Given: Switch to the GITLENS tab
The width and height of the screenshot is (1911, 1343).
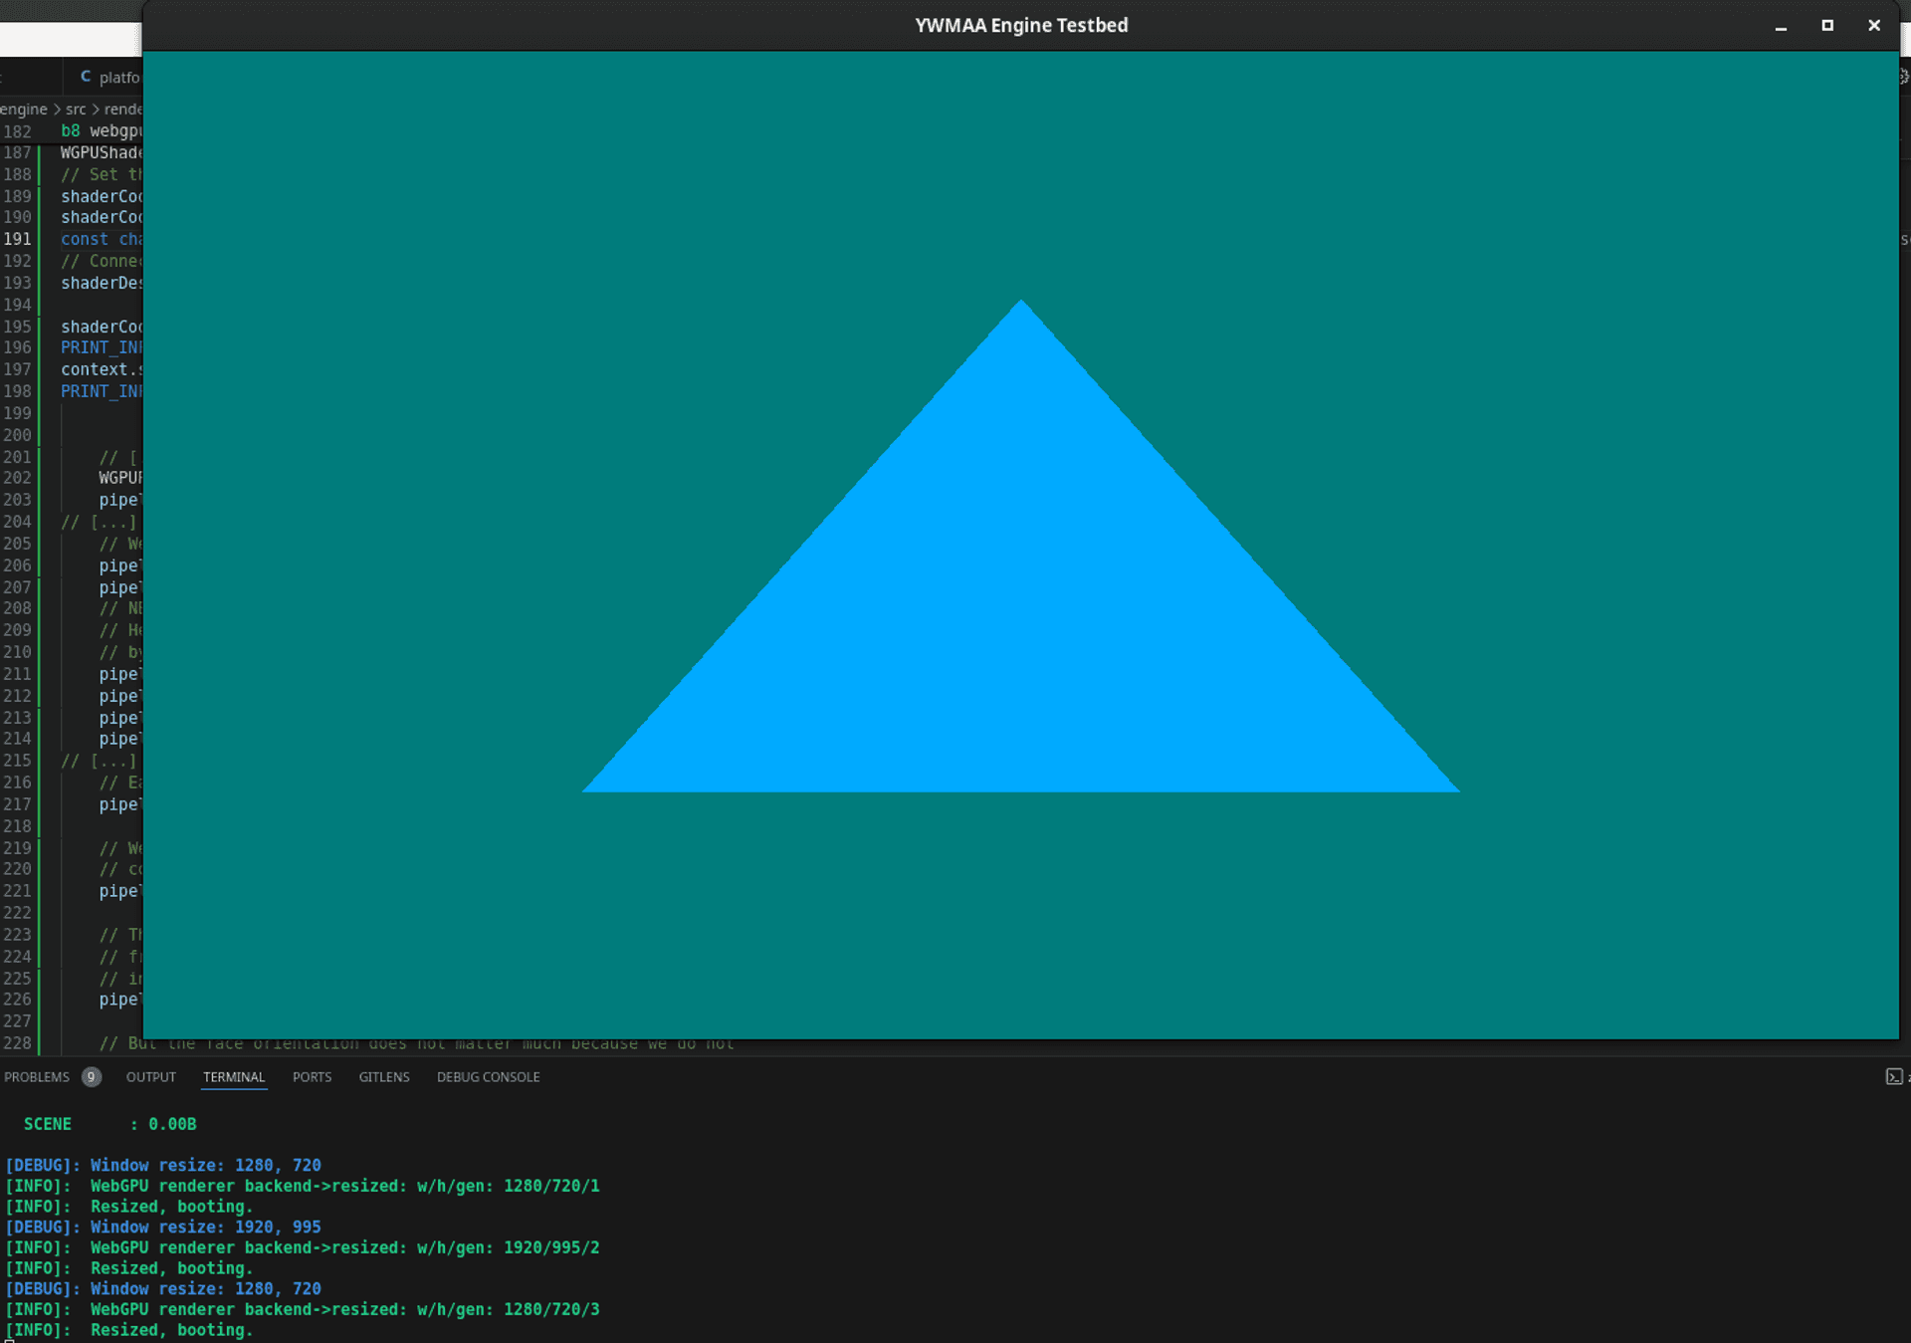Looking at the screenshot, I should click(x=384, y=1077).
